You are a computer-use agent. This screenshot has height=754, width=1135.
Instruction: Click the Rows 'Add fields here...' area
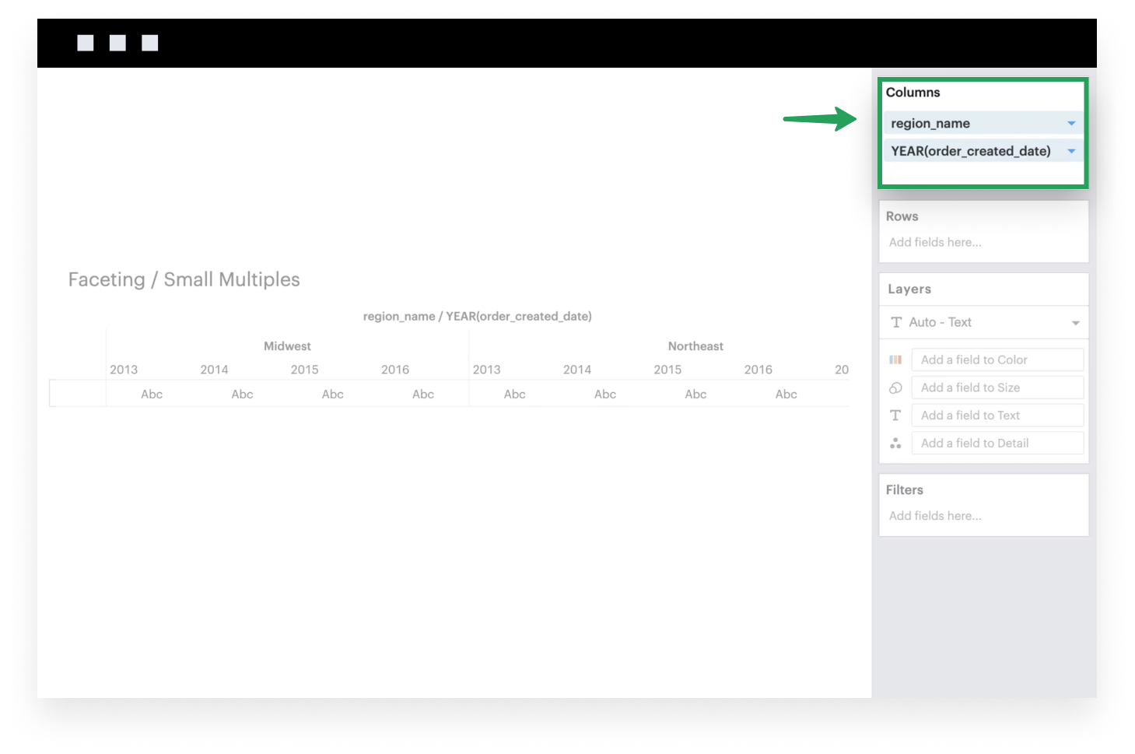935,242
